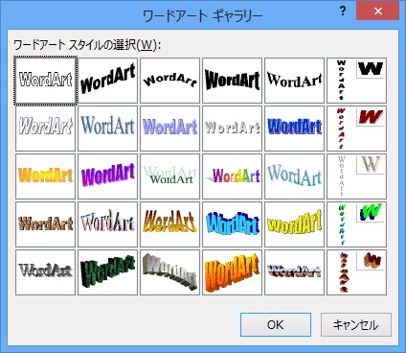Viewport: 406px width, 353px height.
Task: Select the brown 3D vertical WordArt style
Action: tap(356, 272)
